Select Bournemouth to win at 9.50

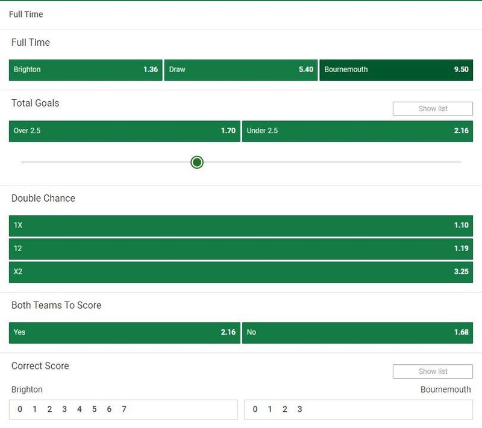(396, 70)
